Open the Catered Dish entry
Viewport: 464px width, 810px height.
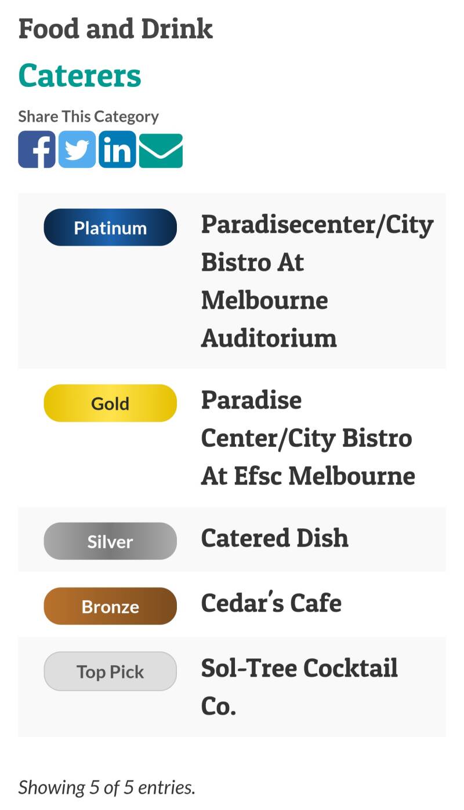pyautogui.click(x=274, y=538)
